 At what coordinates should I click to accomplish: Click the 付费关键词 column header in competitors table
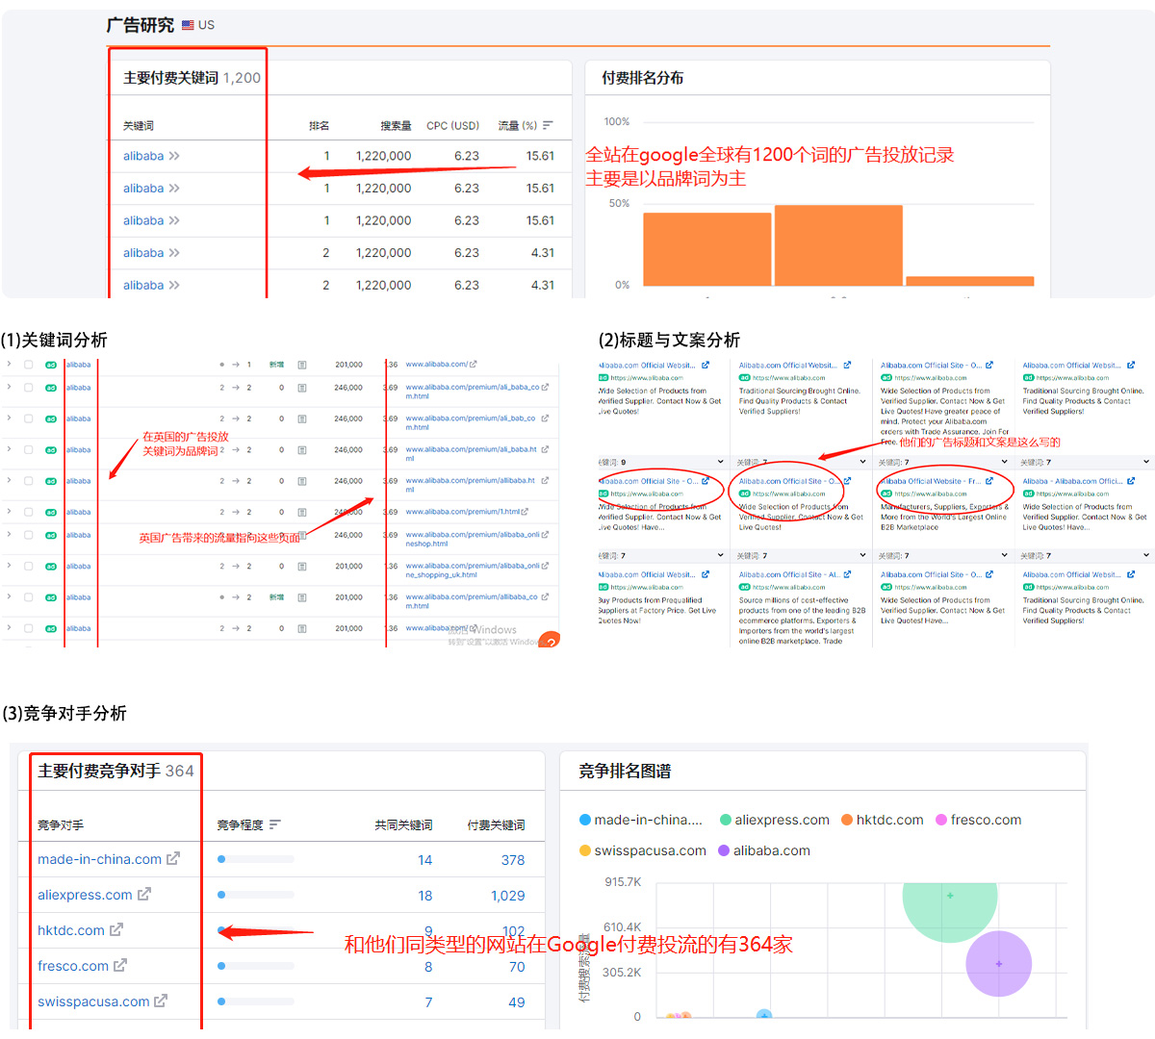496,825
